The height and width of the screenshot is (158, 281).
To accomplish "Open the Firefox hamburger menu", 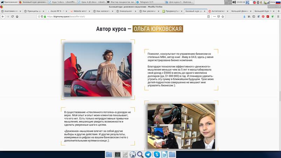I will (x=278, y=16).
